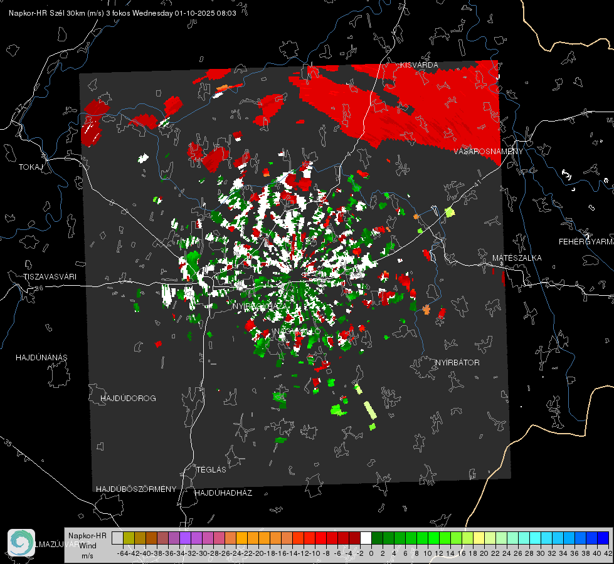Click the 0 legend value

pos(371,553)
